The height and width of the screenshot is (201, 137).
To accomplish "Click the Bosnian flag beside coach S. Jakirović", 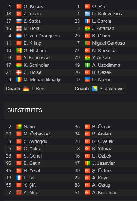I will pyautogui.click(x=95, y=89).
